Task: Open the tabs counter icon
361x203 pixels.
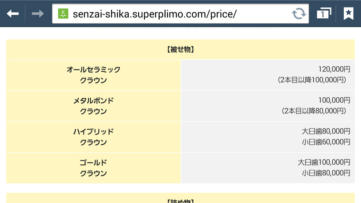Action: 324,13
